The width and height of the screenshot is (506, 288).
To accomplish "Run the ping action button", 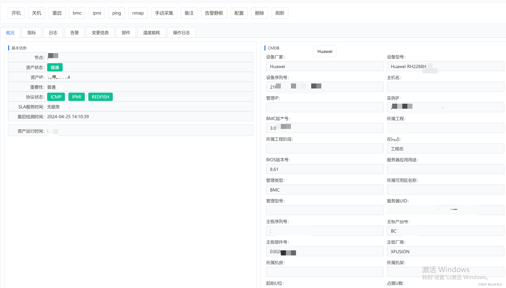I will click(117, 13).
